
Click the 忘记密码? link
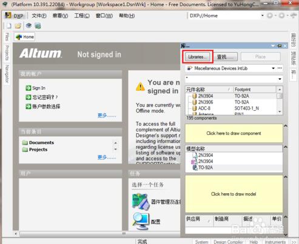[x=45, y=97]
